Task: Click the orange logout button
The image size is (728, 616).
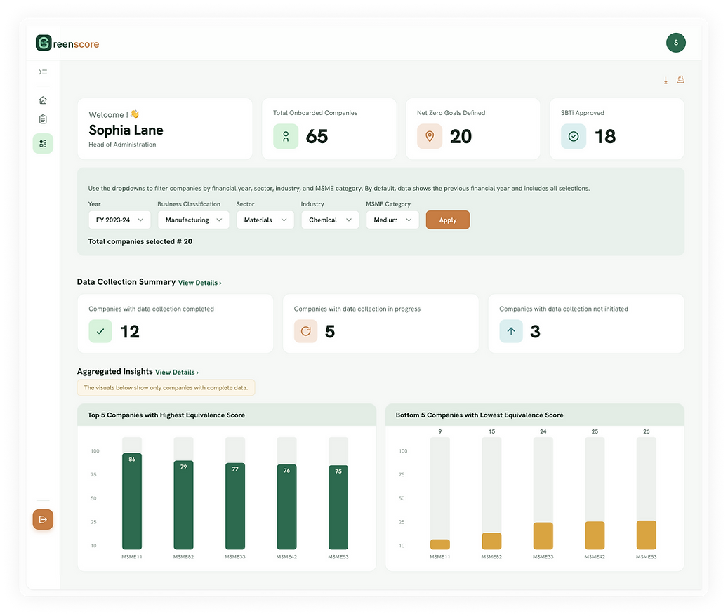Action: coord(43,519)
